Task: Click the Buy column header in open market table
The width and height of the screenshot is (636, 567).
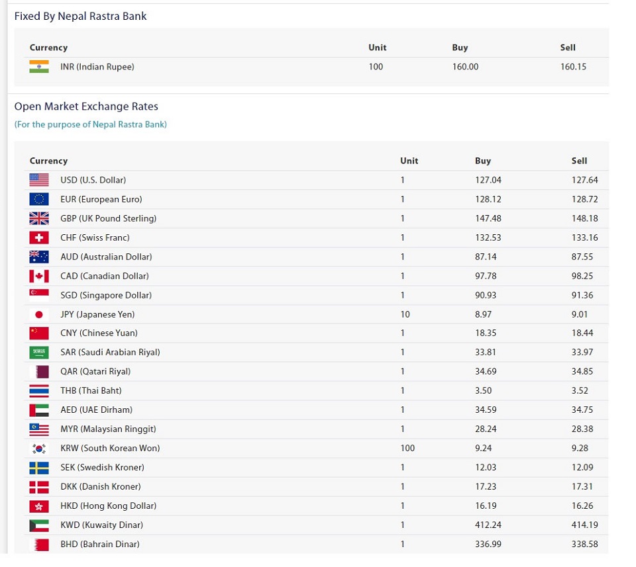Action: 483,161
